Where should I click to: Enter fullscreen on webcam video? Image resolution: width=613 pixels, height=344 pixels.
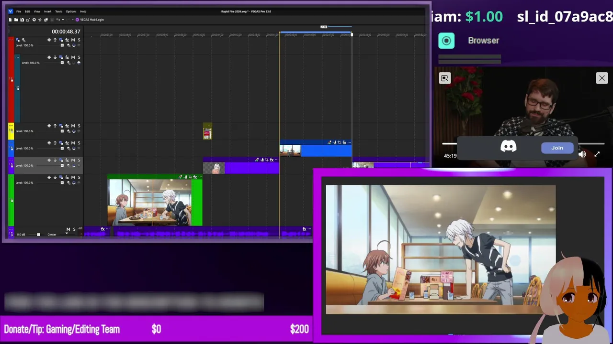[597, 154]
